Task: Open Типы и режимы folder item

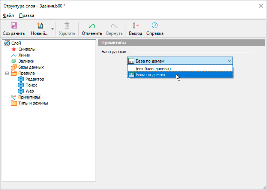Action: [x=33, y=103]
